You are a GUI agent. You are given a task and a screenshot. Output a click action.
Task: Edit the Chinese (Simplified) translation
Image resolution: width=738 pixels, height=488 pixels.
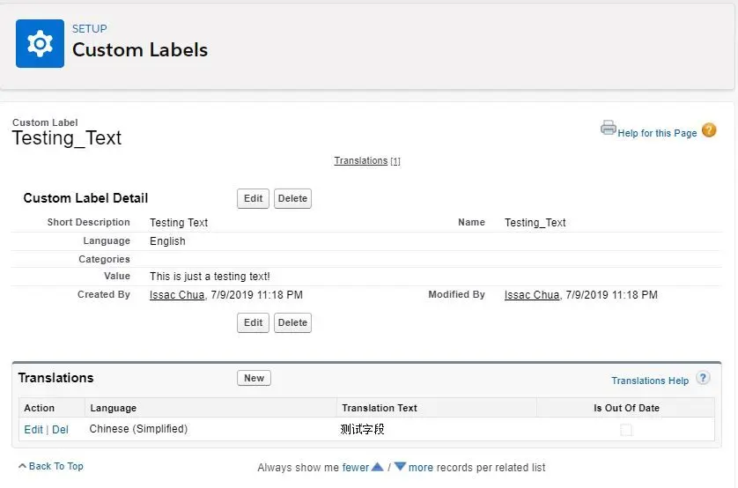click(x=33, y=430)
